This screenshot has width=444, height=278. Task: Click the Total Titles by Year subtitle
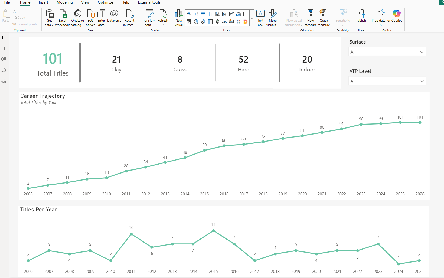(x=39, y=102)
